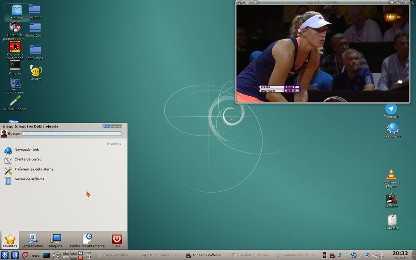Switch to the Aplicaciones tab in the menu
The image size is (416, 260).
pyautogui.click(x=32, y=240)
